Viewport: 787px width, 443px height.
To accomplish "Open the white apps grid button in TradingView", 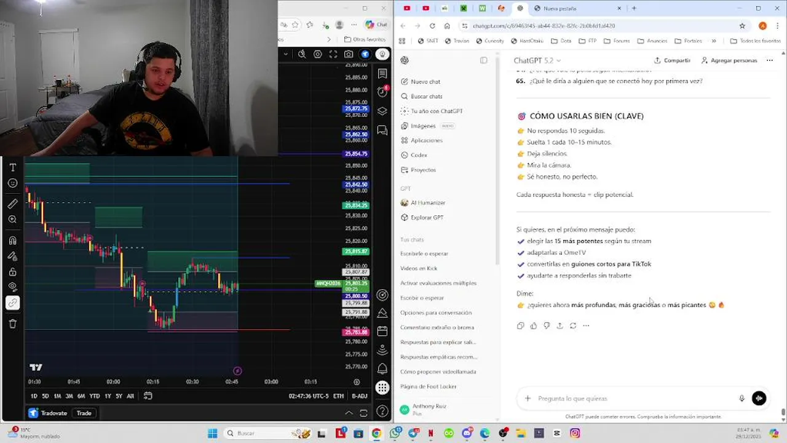I will tap(382, 388).
